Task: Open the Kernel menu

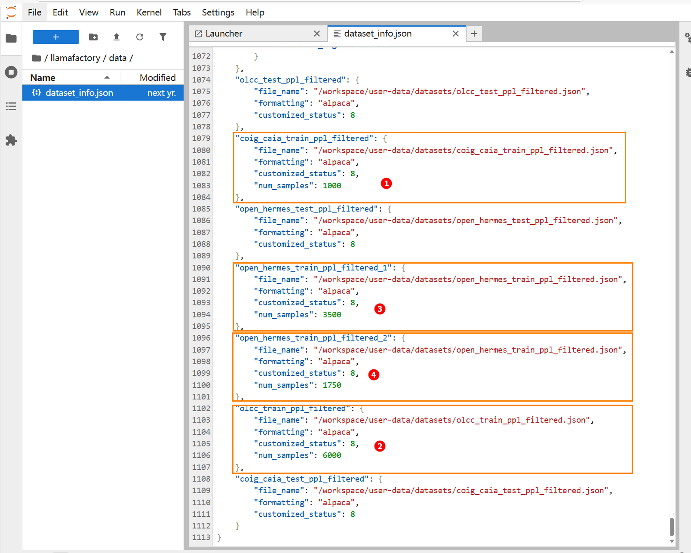Action: (149, 12)
